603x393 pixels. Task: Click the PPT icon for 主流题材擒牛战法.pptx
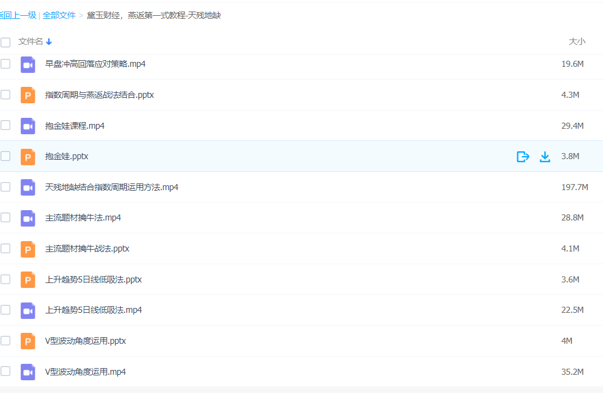pyautogui.click(x=28, y=248)
